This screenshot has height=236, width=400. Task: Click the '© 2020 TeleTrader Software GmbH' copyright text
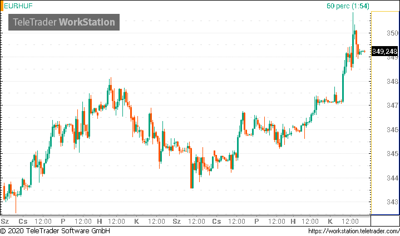pos(55,231)
